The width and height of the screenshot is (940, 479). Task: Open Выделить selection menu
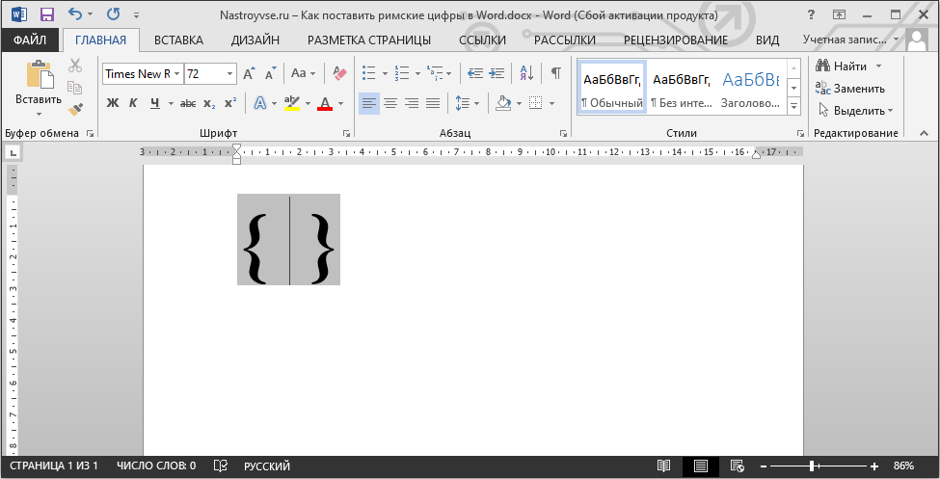click(x=855, y=110)
